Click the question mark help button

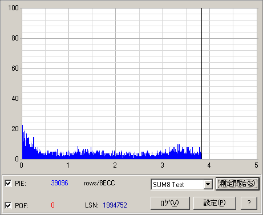pyautogui.click(x=249, y=203)
